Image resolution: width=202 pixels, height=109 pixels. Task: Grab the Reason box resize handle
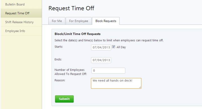pyautogui.click(x=140, y=87)
